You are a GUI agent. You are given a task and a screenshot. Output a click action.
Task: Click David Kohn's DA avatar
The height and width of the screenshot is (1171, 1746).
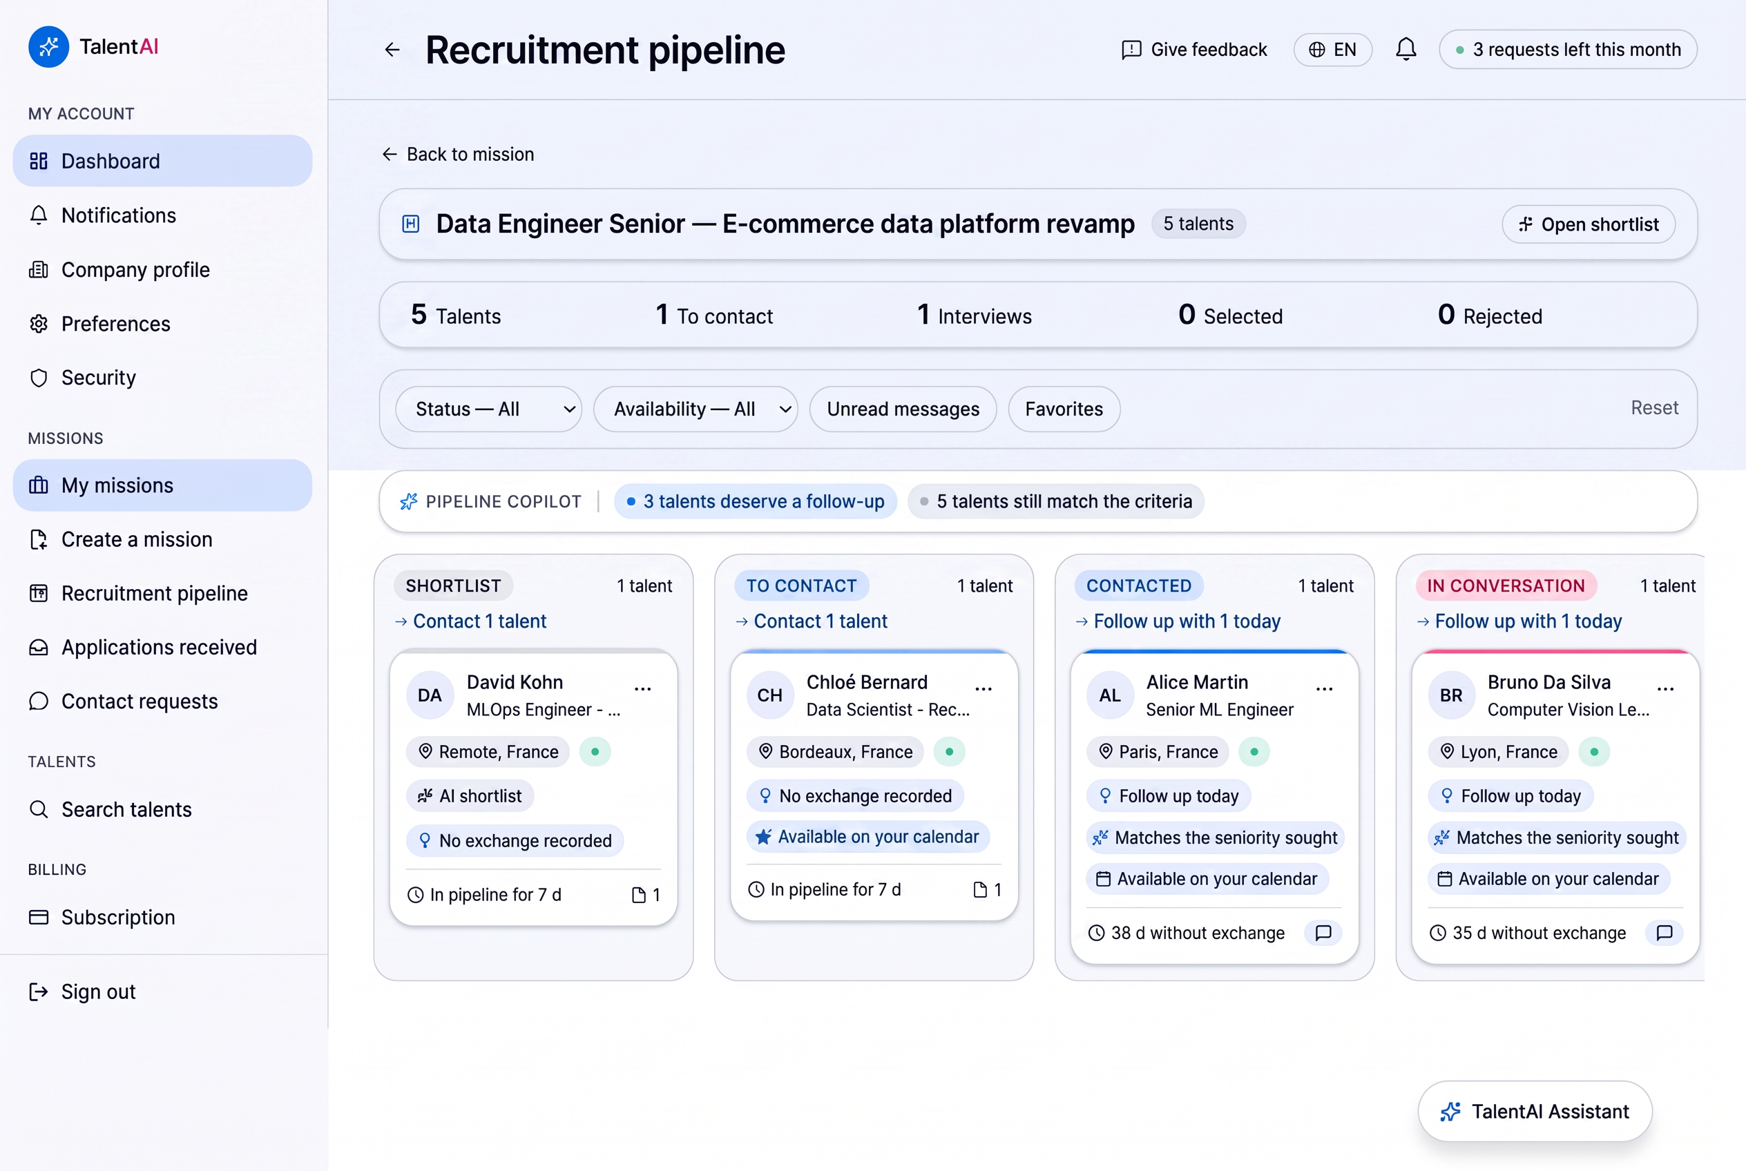430,695
